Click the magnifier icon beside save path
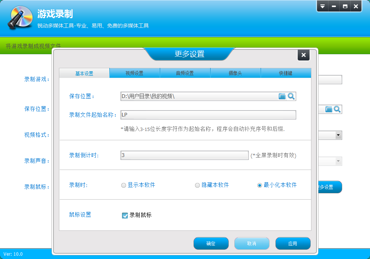This screenshot has width=370, height=259. 291,96
